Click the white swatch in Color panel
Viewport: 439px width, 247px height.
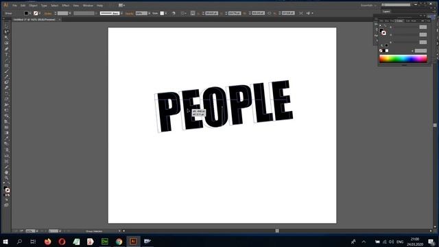pos(387,51)
